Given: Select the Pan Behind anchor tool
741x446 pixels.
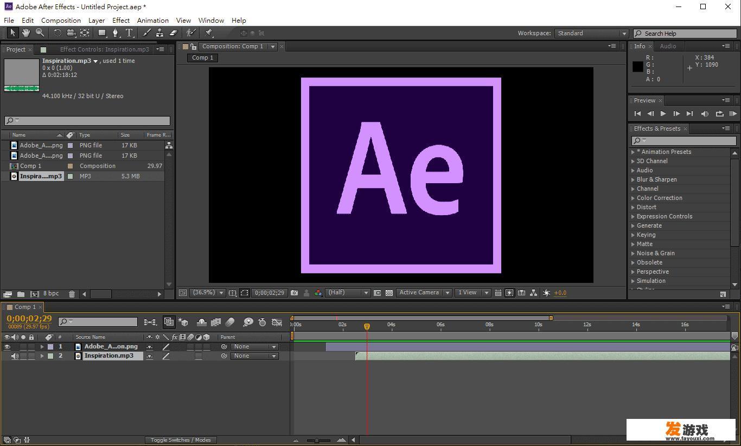Looking at the screenshot, I should click(x=85, y=33).
